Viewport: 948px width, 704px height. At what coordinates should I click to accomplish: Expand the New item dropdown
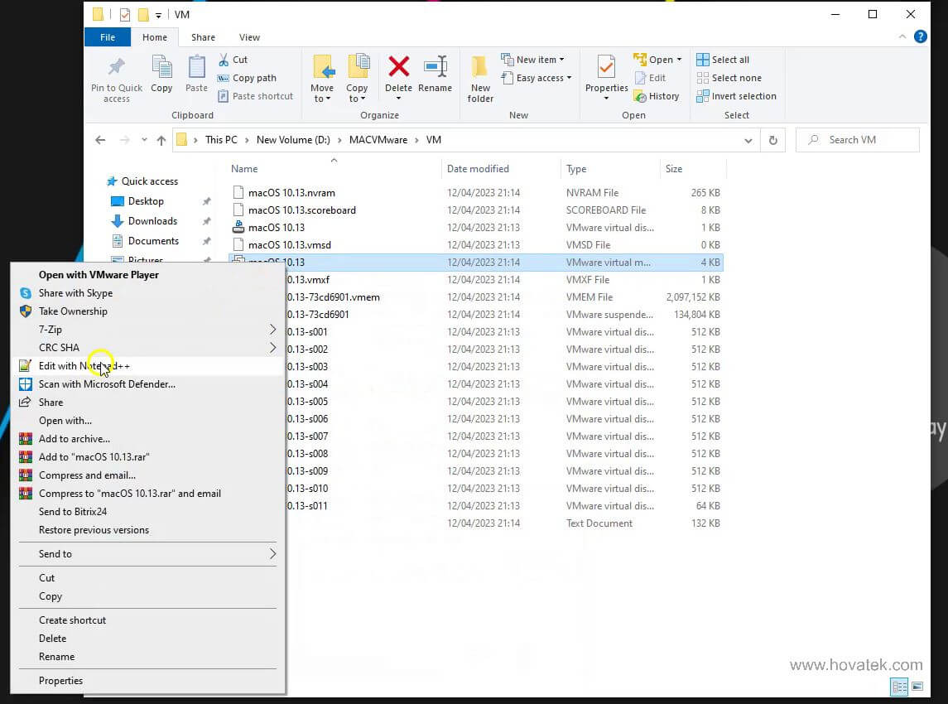coord(534,59)
